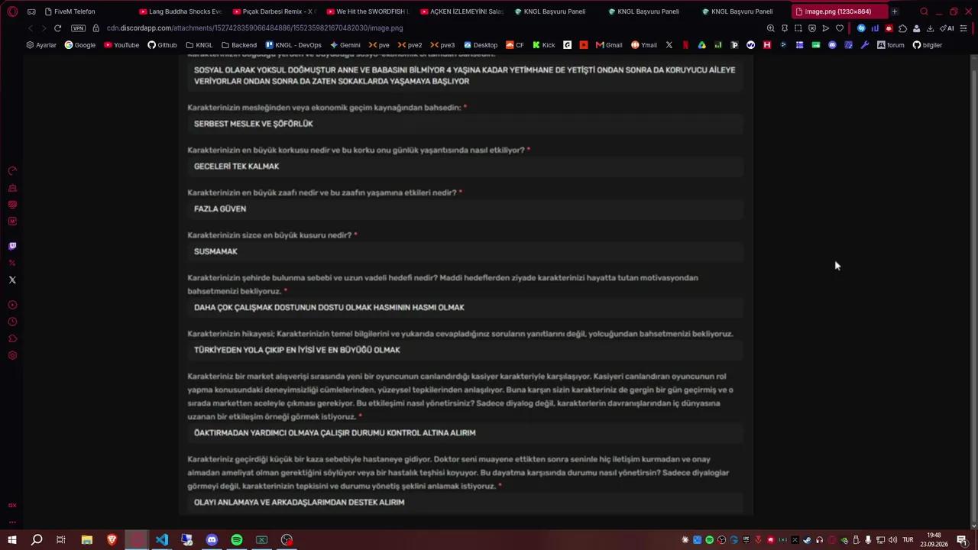The image size is (978, 550).
Task: Click the VPN badge in address bar
Action: (x=78, y=28)
